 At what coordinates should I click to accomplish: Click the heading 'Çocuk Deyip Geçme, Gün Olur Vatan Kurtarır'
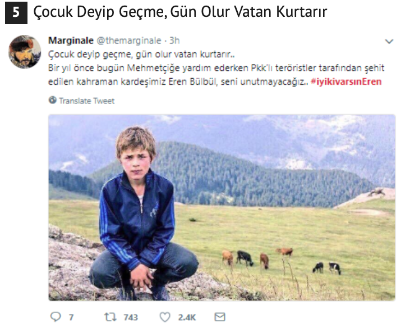(180, 12)
